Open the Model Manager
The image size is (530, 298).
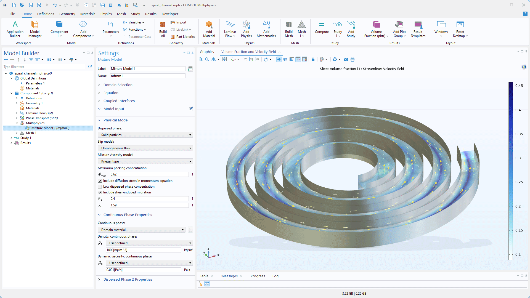click(35, 29)
